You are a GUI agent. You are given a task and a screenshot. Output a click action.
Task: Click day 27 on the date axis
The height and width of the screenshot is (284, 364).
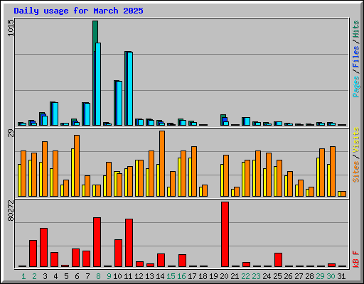pyautogui.click(x=299, y=276)
